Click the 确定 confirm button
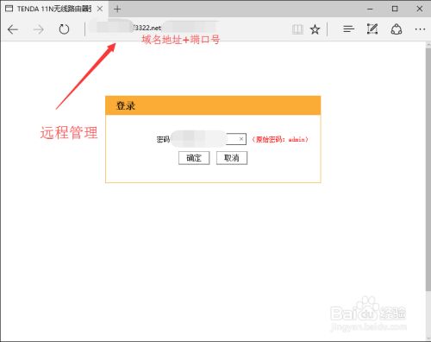Viewport: 431px width, 342px height. point(194,158)
